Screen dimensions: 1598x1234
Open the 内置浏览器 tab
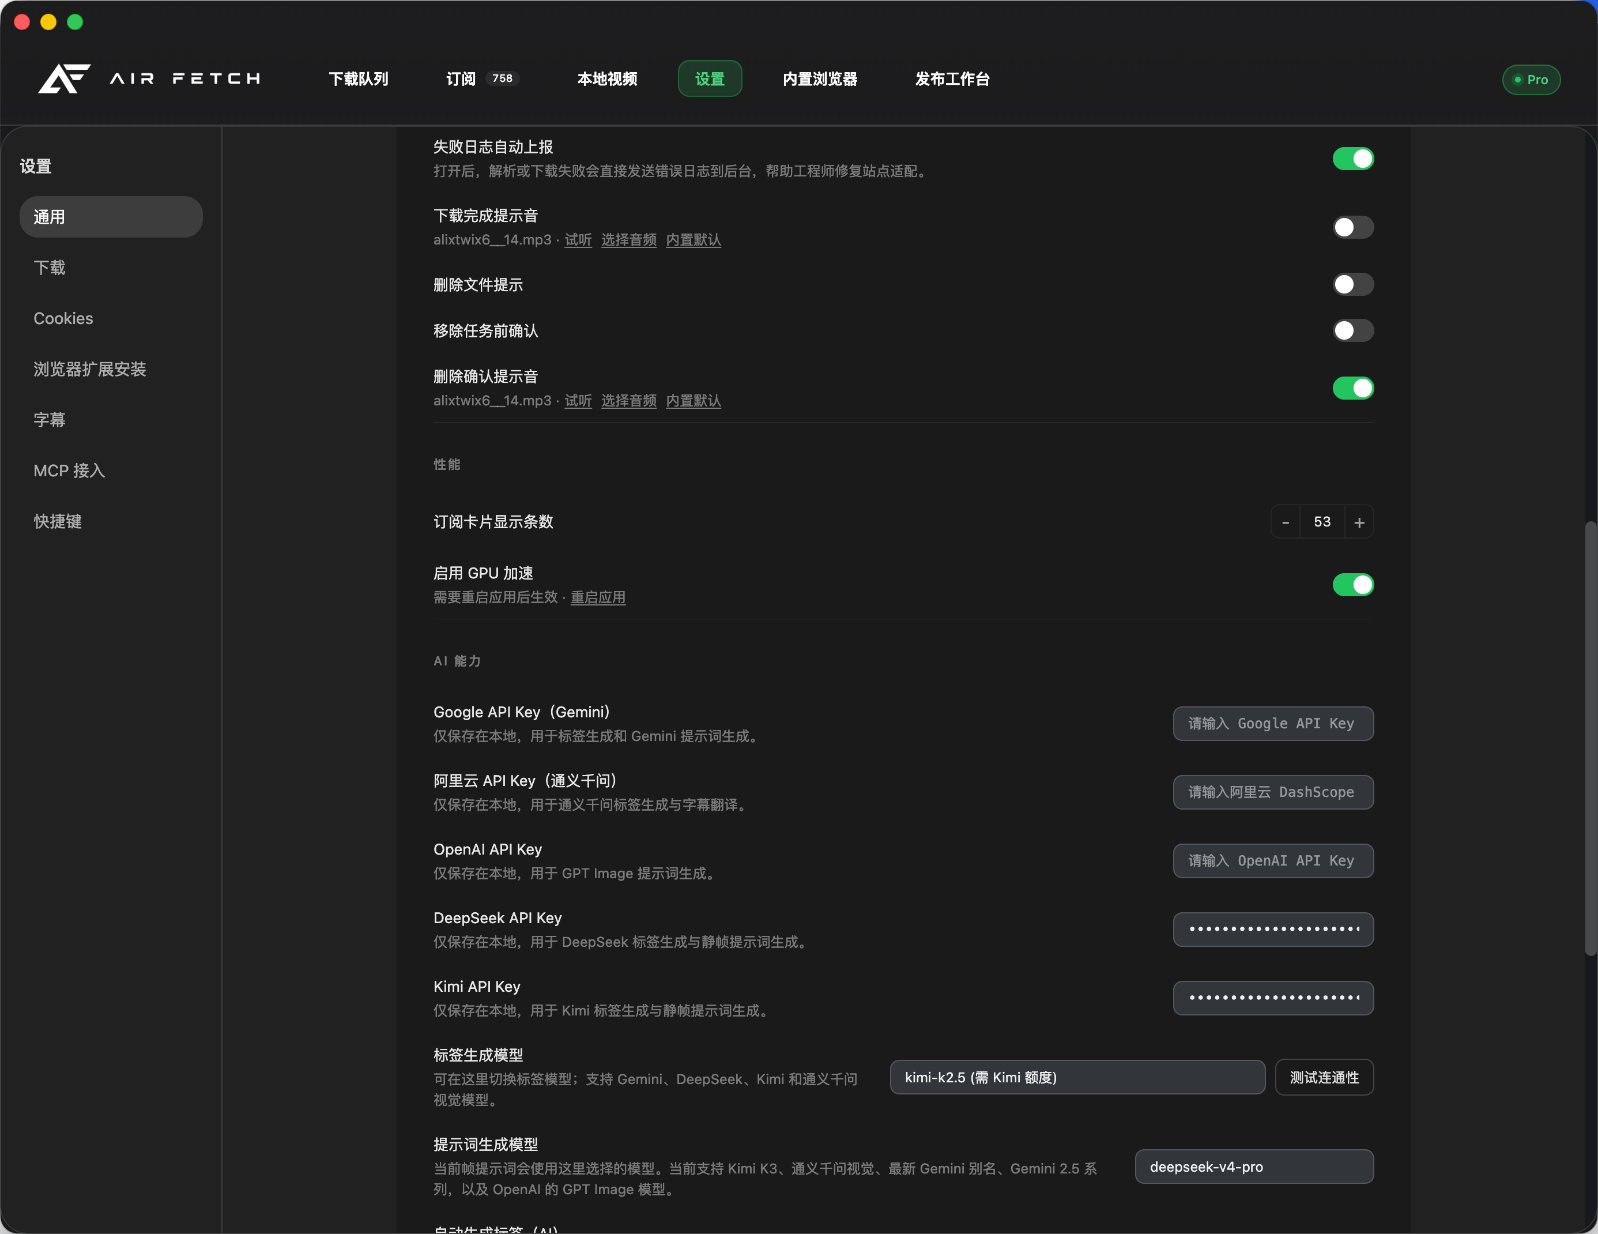click(820, 78)
